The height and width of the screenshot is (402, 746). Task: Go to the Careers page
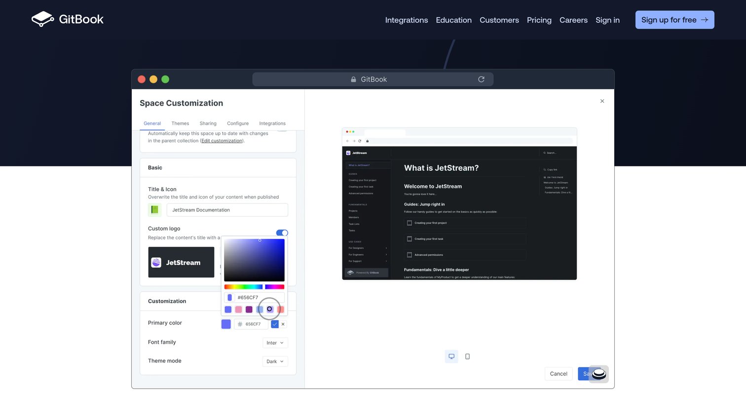(x=573, y=20)
